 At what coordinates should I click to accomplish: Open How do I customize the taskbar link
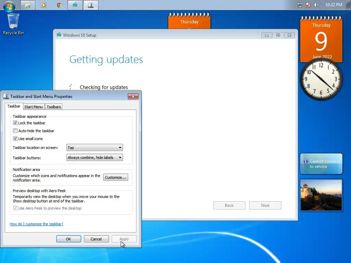tap(36, 224)
